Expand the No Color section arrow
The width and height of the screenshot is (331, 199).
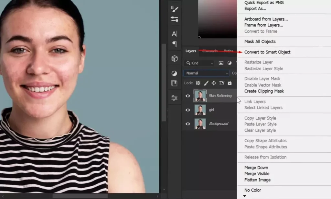point(245,196)
